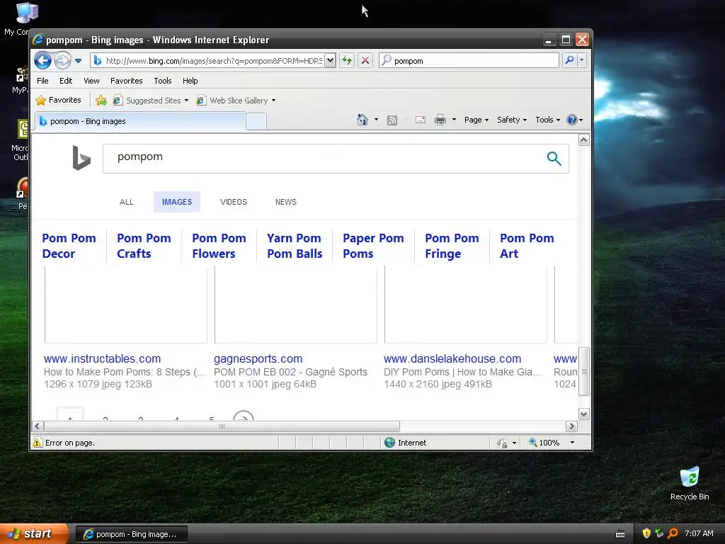Click the vertical scrollbar up arrow
This screenshot has width=725, height=544.
click(584, 140)
